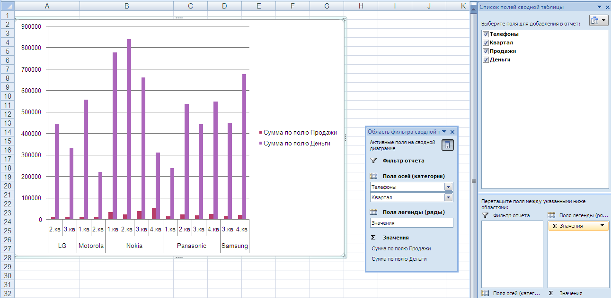Select column header H
Screen dimensions: 611x298
(361, 6)
